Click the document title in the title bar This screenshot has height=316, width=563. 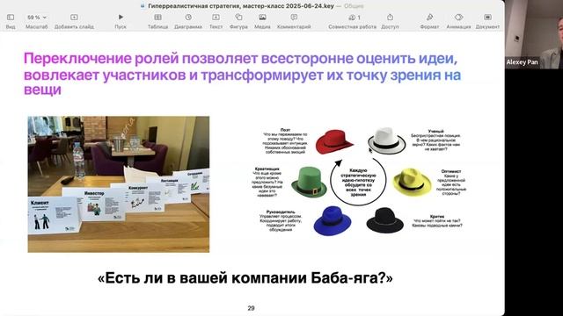point(240,6)
